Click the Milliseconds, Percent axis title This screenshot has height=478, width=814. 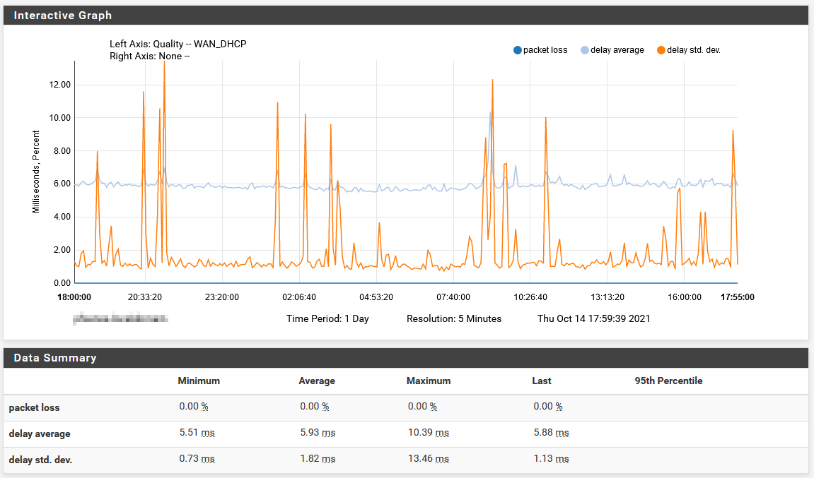point(36,172)
